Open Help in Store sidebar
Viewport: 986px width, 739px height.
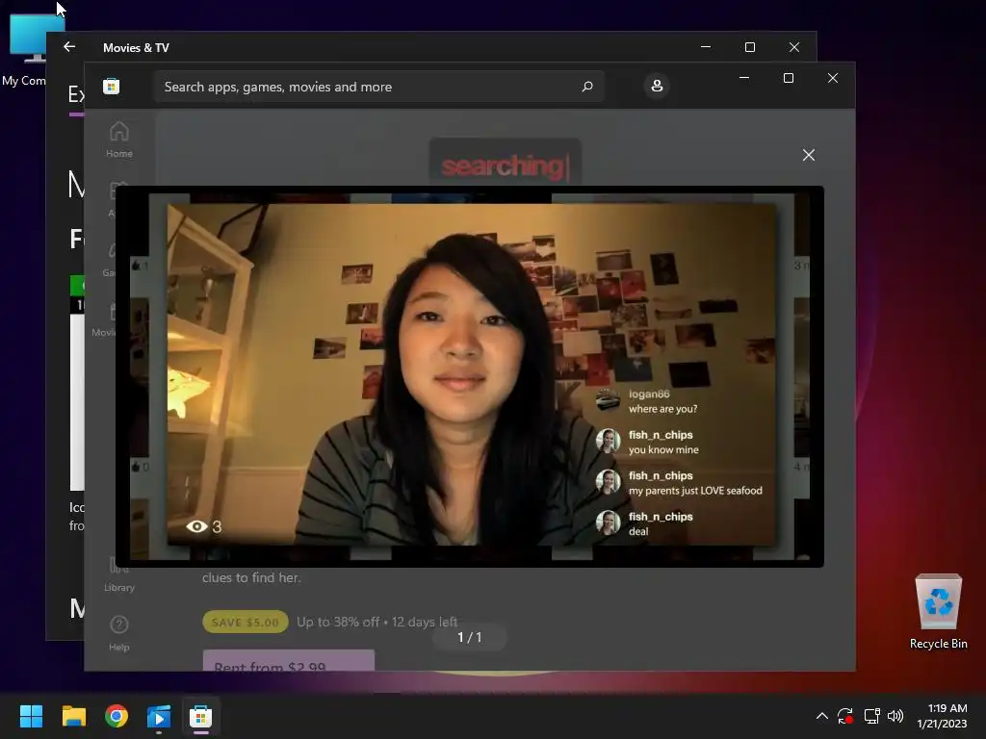coord(118,633)
